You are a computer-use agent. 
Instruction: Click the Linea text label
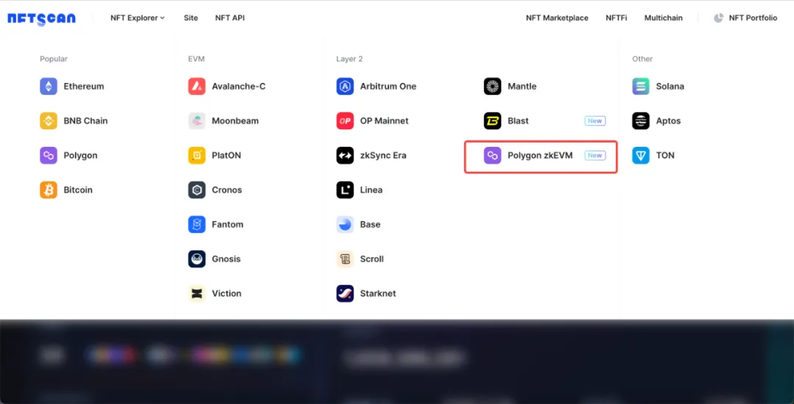coord(371,190)
